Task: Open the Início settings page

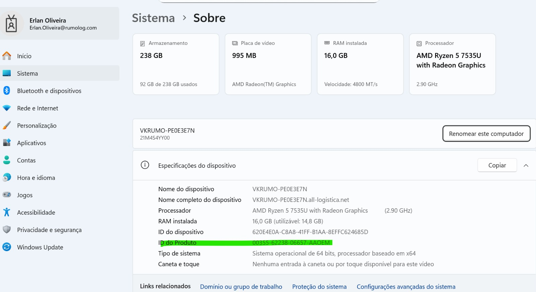Action: [x=60, y=56]
